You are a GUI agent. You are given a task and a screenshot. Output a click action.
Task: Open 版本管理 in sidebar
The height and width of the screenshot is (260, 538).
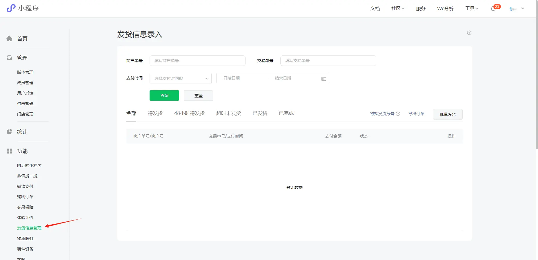tap(25, 72)
